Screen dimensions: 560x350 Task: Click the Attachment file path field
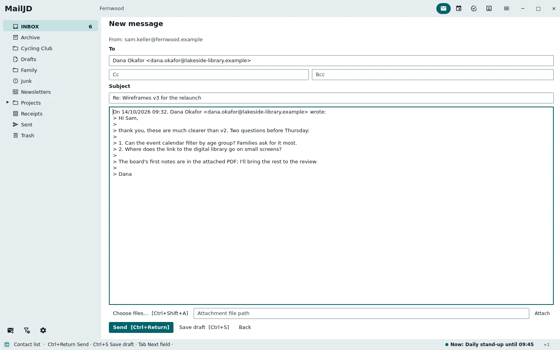pyautogui.click(x=361, y=313)
